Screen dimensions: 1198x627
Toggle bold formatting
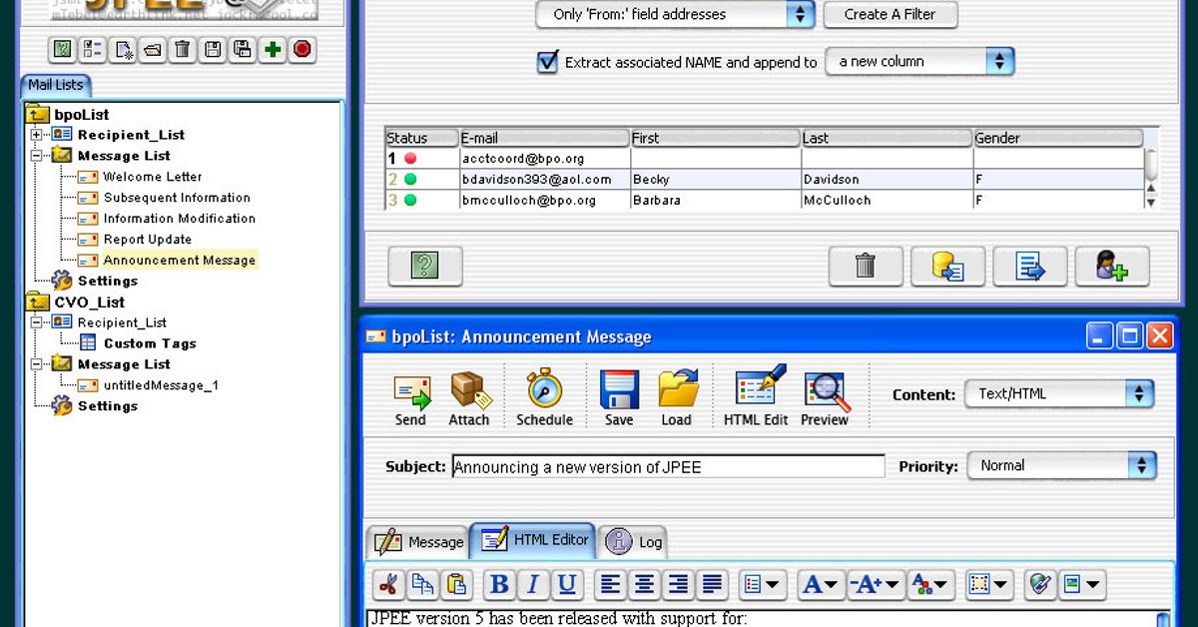(x=499, y=584)
